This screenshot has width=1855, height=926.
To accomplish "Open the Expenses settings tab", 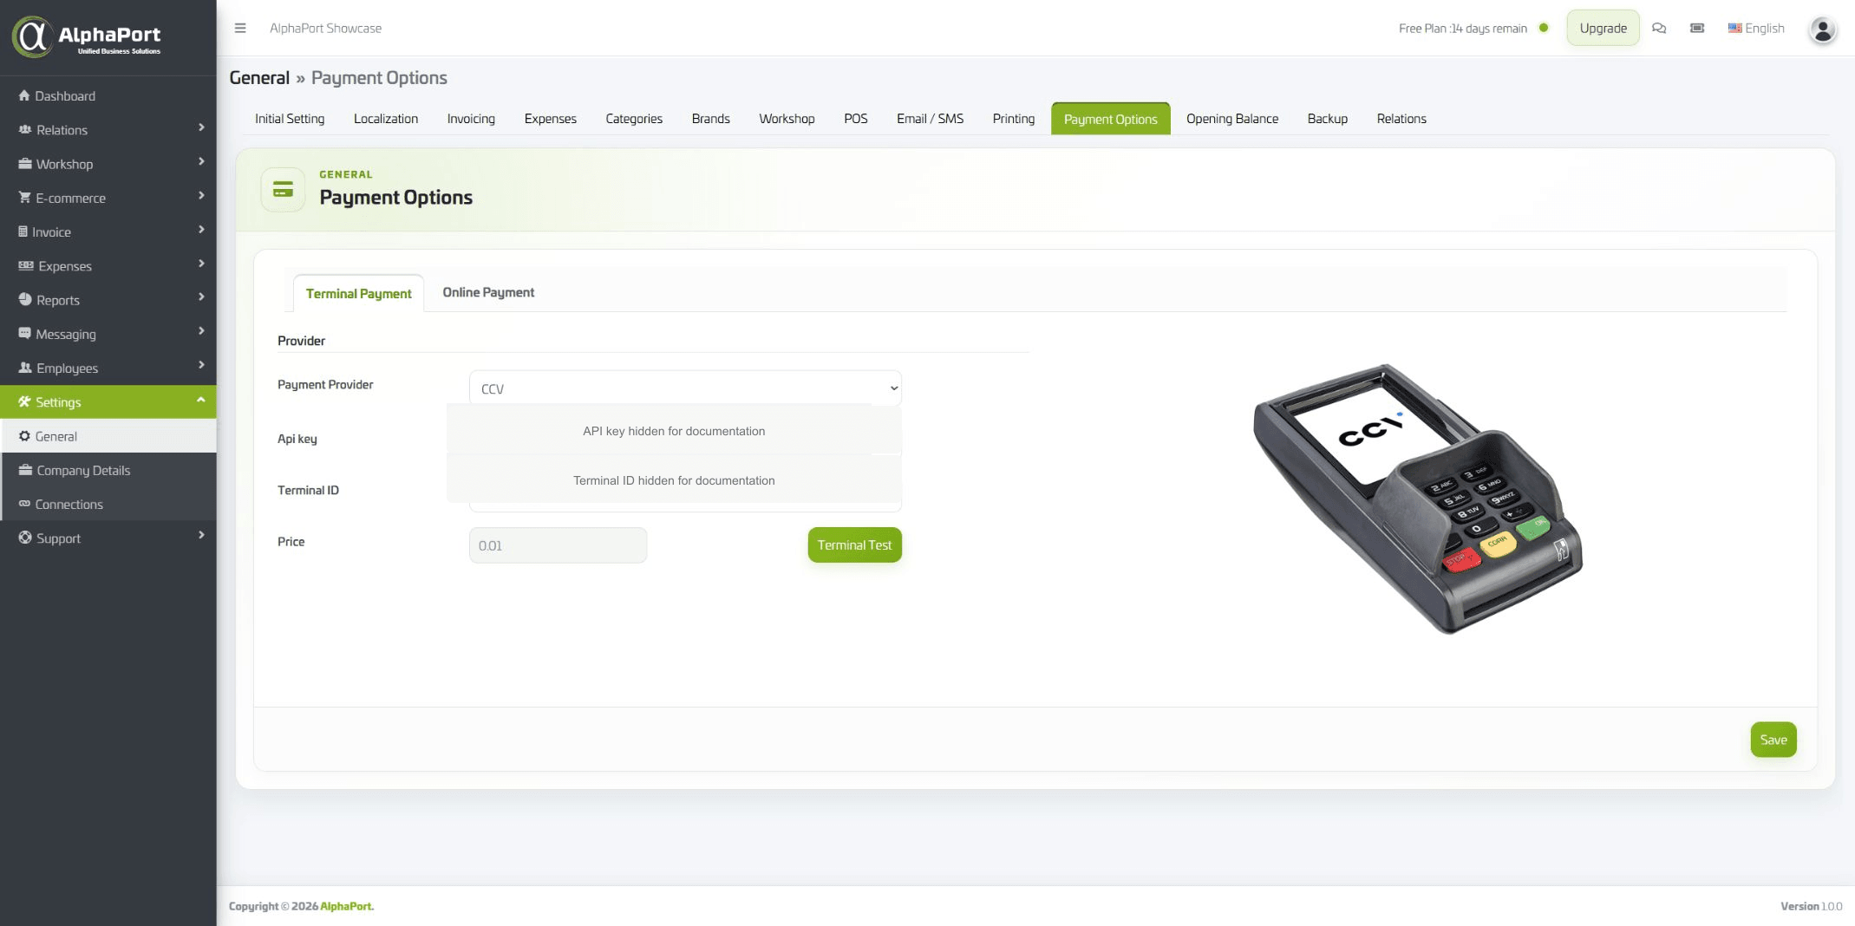I will click(x=550, y=119).
